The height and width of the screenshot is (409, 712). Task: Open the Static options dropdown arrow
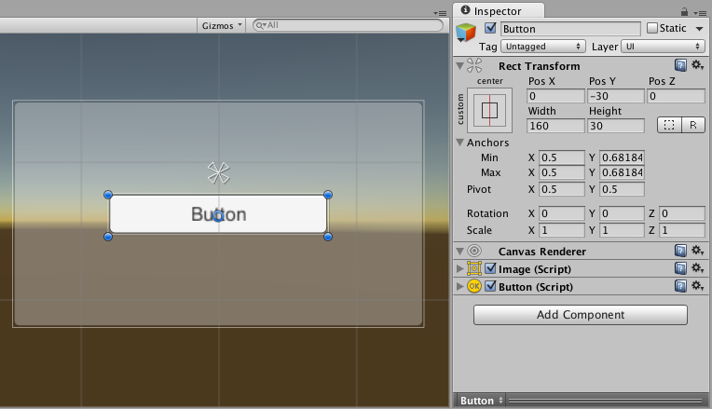(699, 29)
